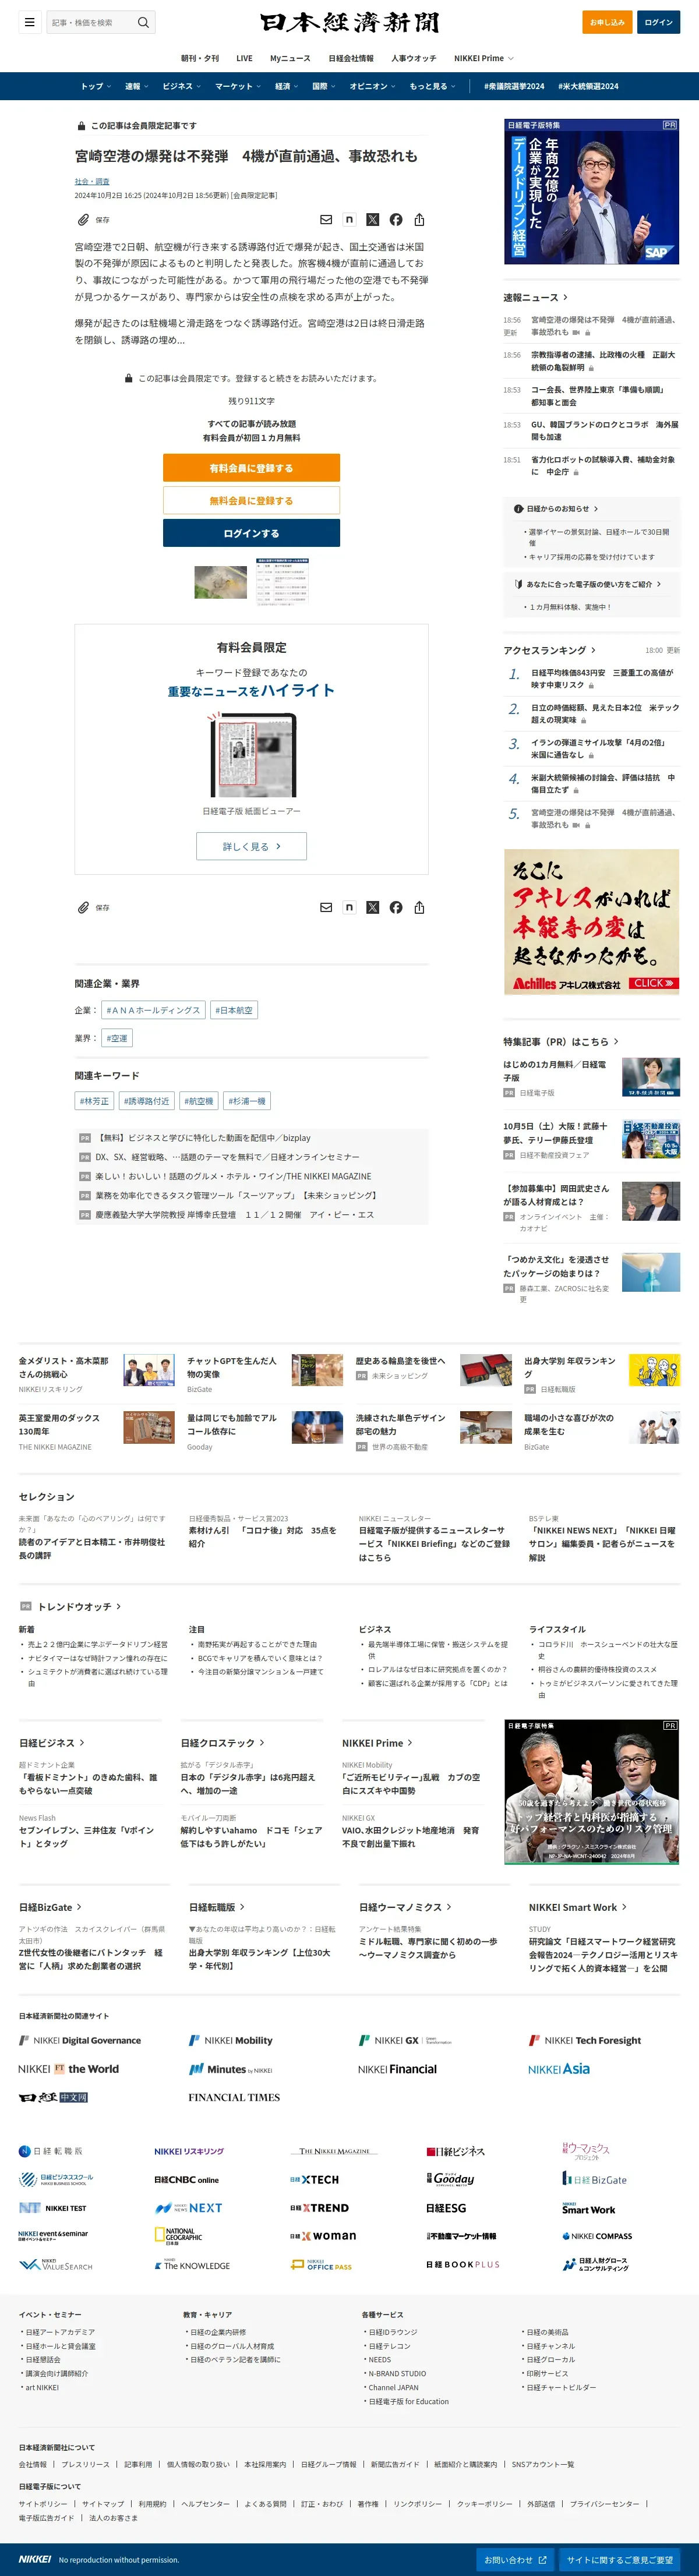Click the orange お申し込み button

tap(606, 22)
